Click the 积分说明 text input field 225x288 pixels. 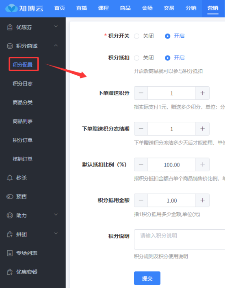[180, 239]
